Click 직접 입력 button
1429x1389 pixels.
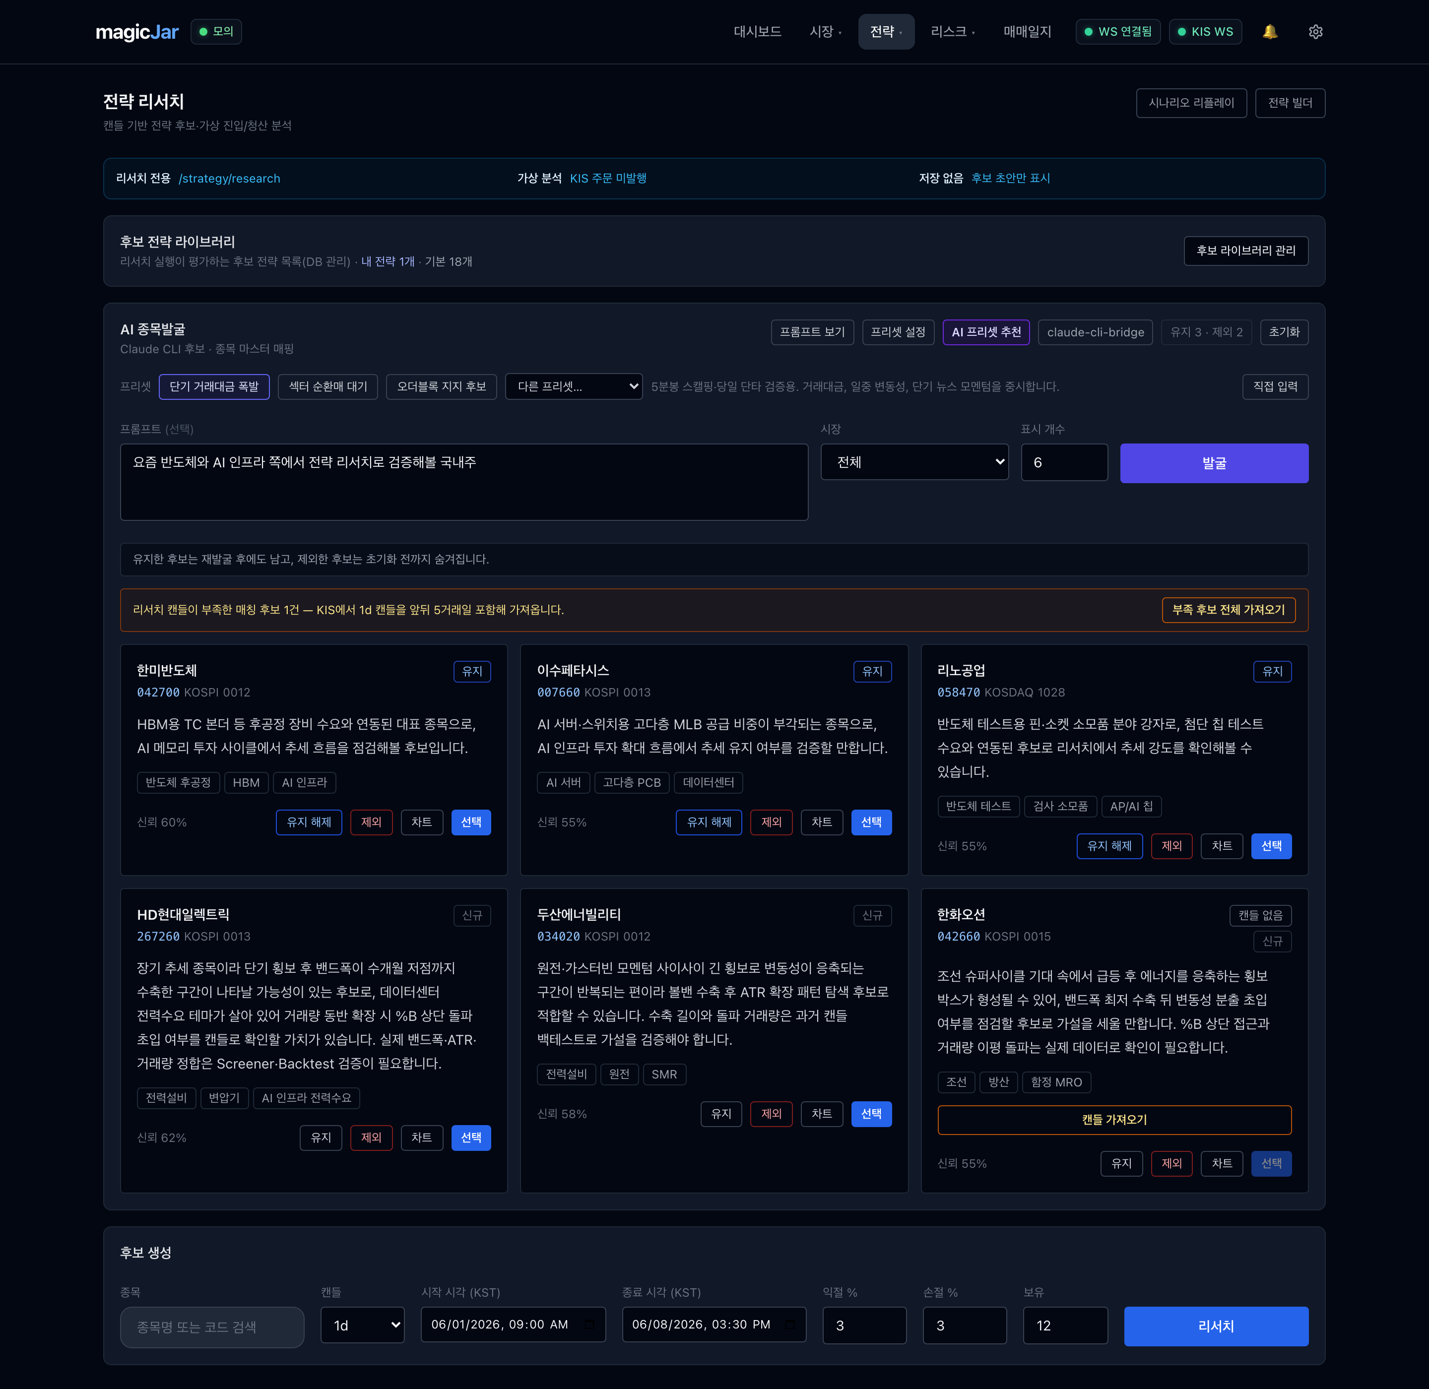coord(1275,386)
